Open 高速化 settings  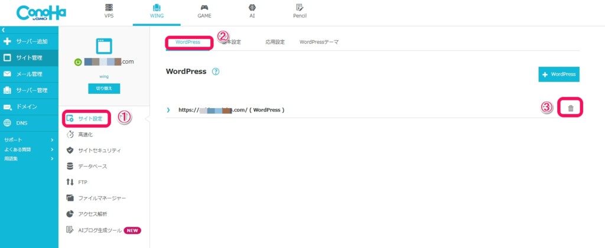[x=80, y=135]
